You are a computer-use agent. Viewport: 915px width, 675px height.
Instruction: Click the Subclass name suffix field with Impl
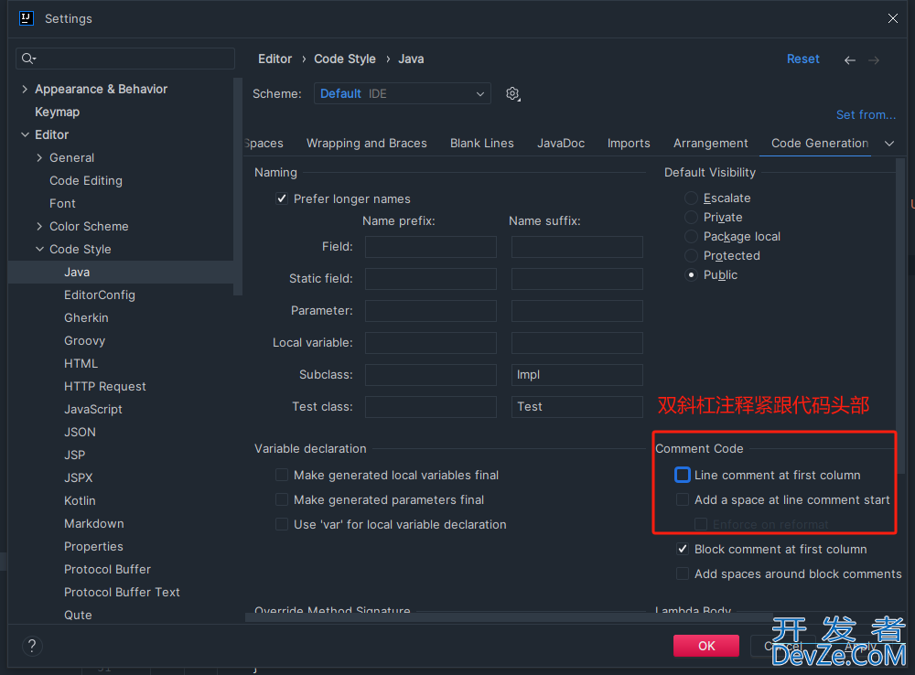pos(577,375)
